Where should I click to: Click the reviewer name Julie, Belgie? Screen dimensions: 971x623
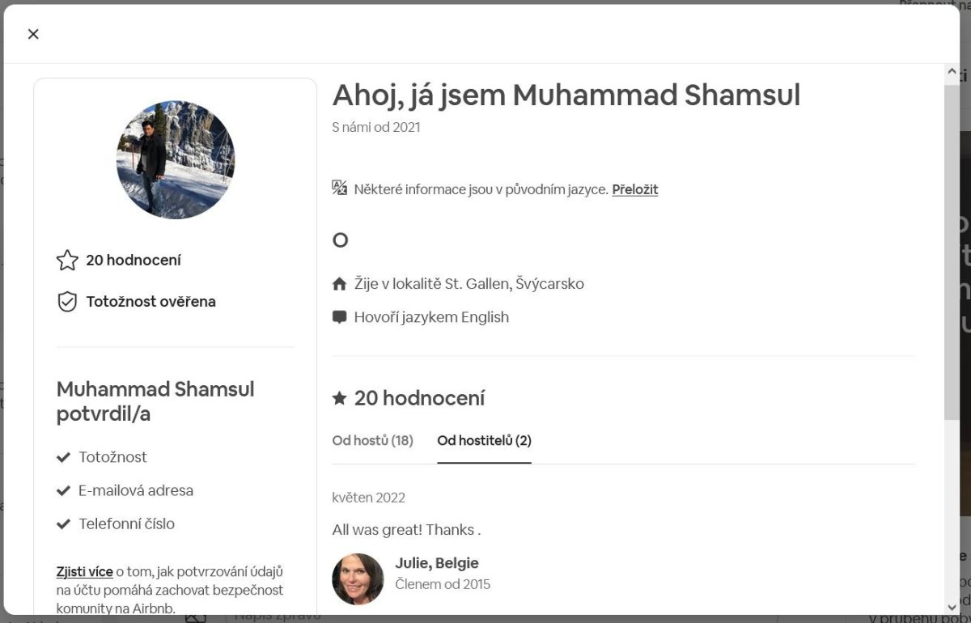(x=436, y=563)
